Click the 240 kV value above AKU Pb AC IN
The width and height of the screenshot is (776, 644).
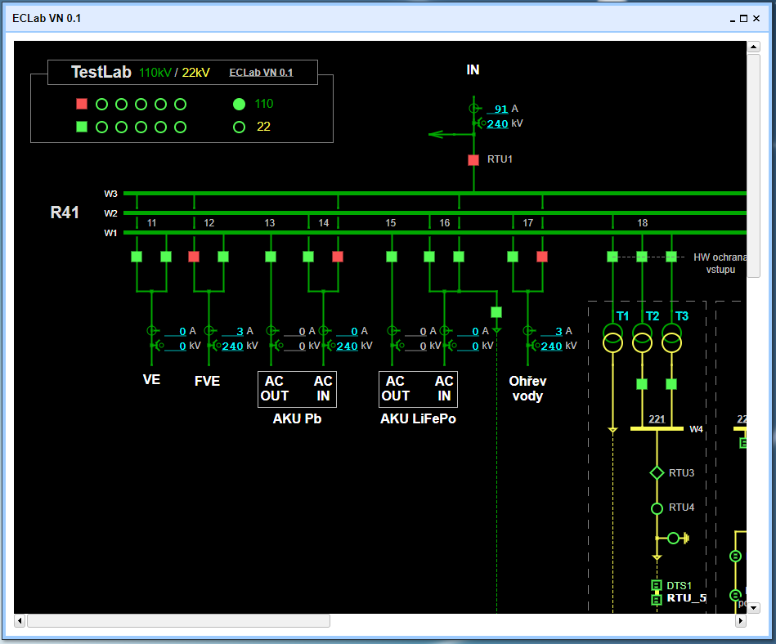(347, 346)
